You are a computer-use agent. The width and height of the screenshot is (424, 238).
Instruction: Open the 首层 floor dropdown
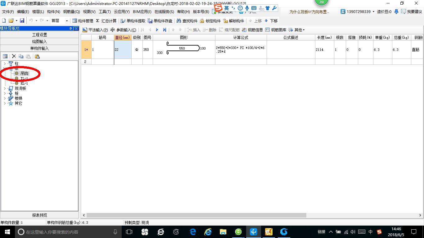click(x=67, y=21)
